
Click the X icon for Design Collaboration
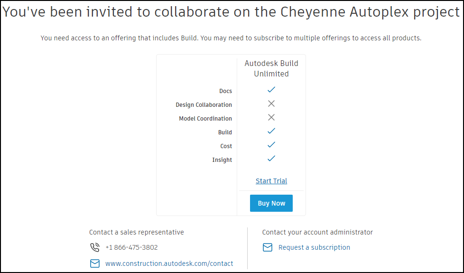coord(271,104)
